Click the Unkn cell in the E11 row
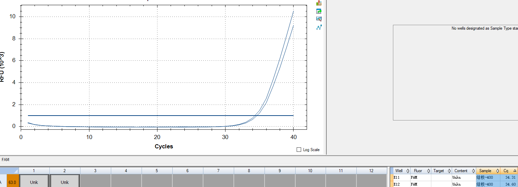This screenshot has height=187, width=518. 464,177
